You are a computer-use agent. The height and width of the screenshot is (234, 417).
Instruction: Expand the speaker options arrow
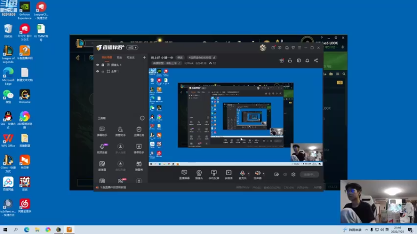tap(264, 174)
